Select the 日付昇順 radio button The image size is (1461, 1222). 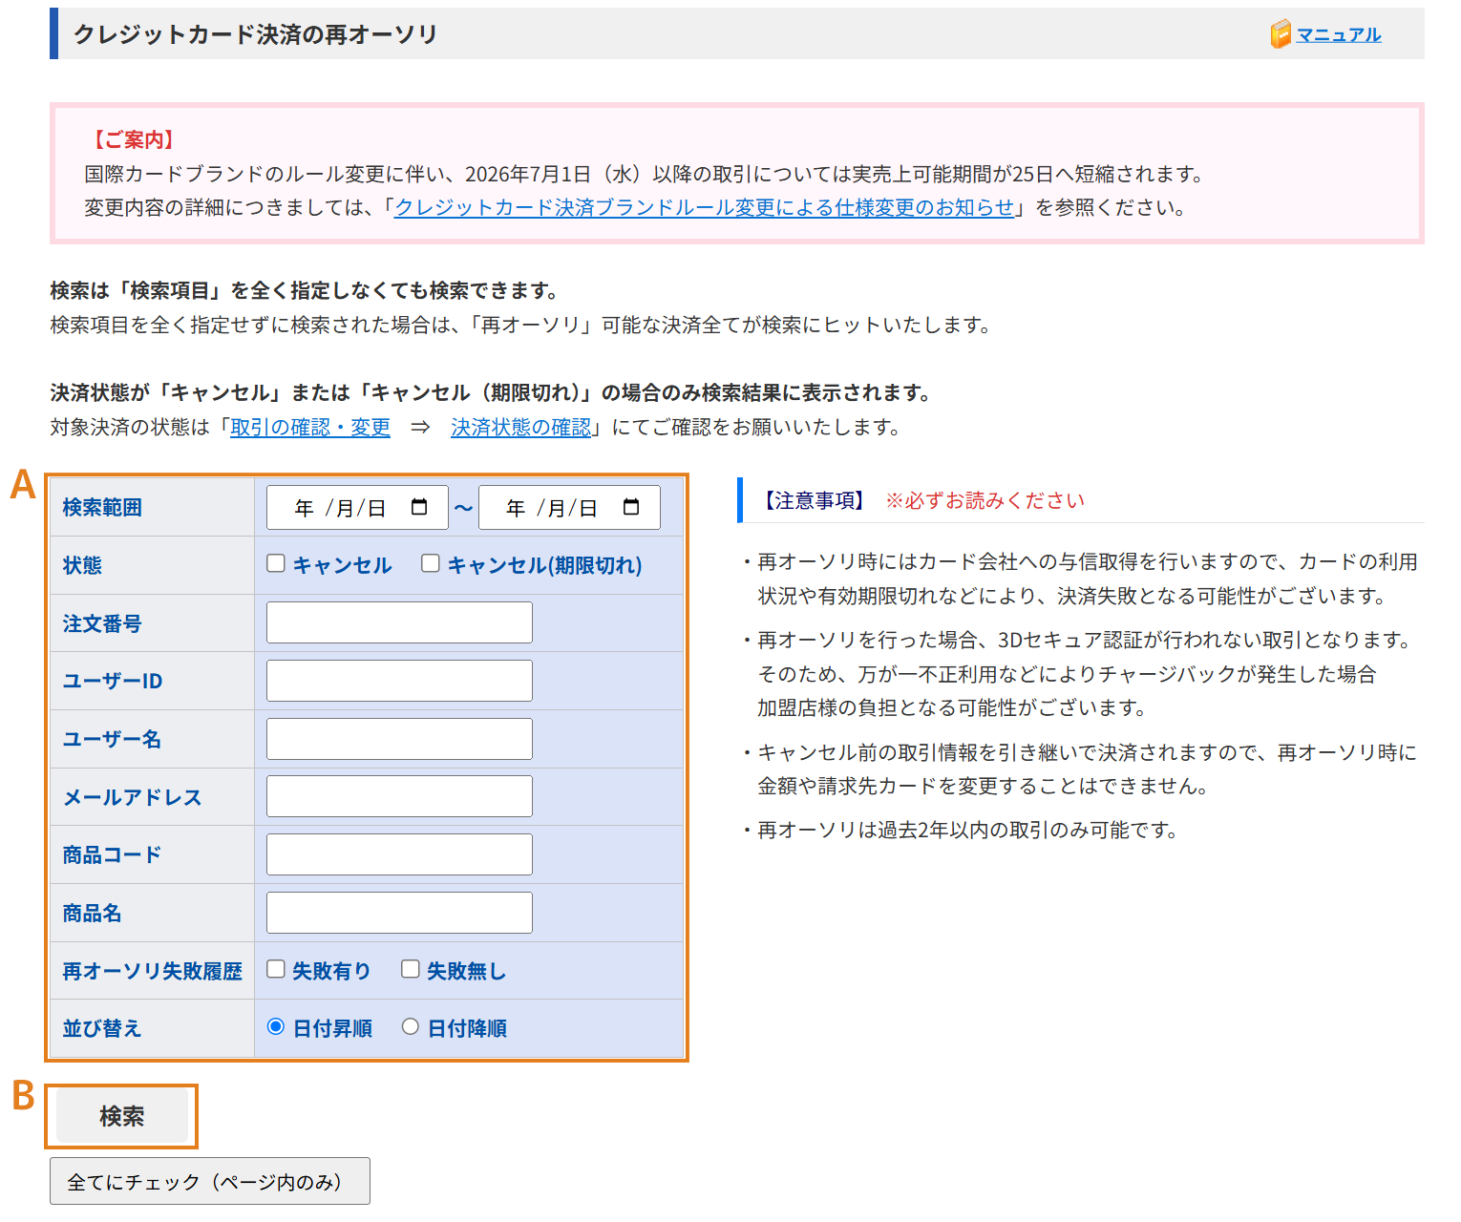tap(276, 1026)
